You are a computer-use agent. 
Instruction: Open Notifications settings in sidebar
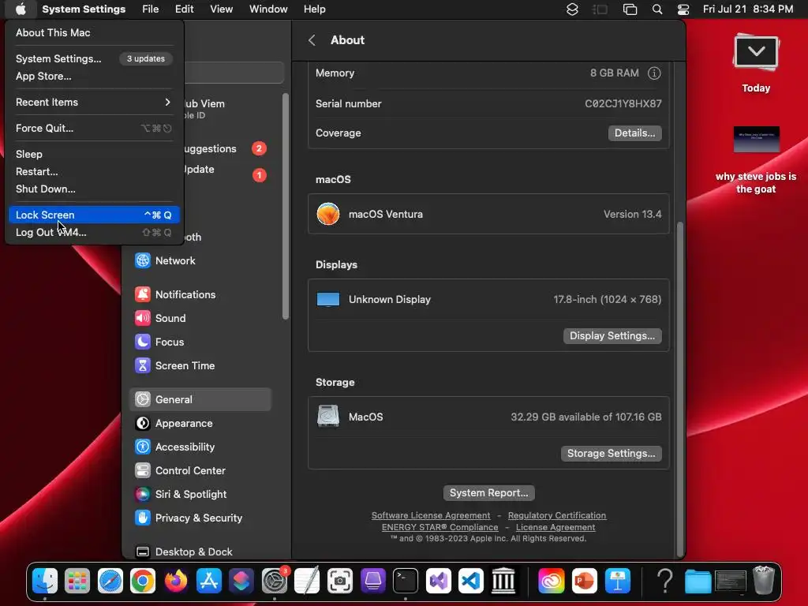click(200, 295)
